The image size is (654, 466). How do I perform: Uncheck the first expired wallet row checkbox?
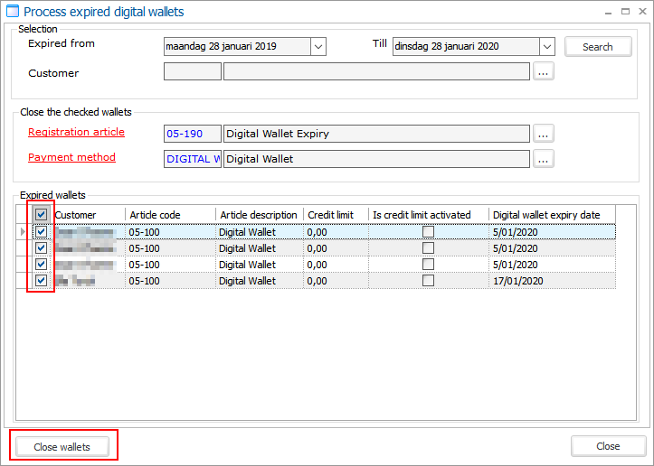41,232
